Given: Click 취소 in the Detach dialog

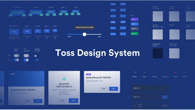Looking at the screenshot, I should tap(63, 101).
